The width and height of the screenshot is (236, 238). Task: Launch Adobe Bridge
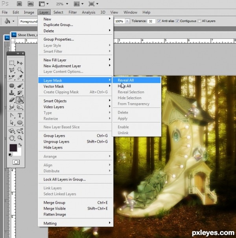pyautogui.click(x=19, y=4)
